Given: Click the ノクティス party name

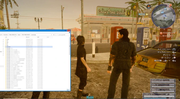Looking at the screenshot, I should tap(148, 94).
